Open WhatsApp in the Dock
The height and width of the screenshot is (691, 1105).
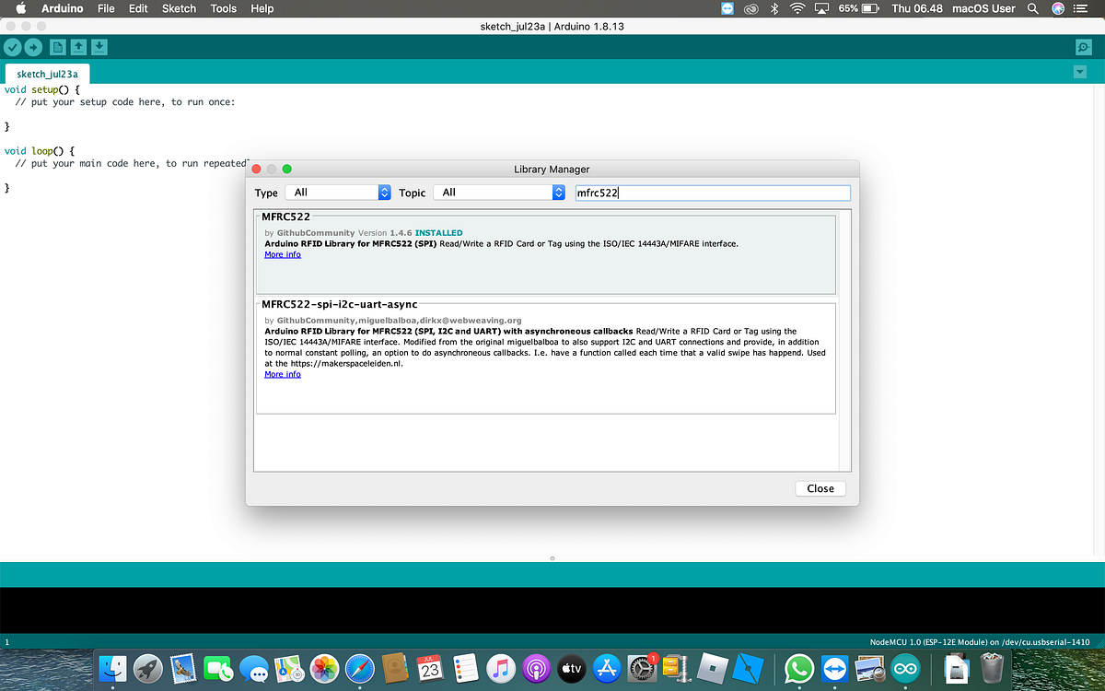tap(799, 669)
